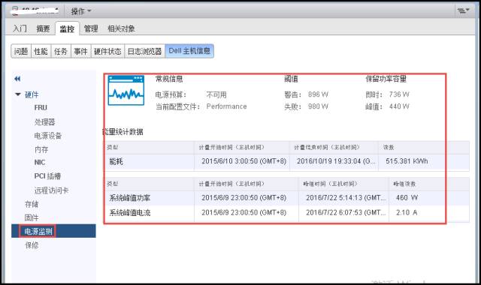This screenshot has width=481, height=285.
Task: Click the 2.10 A peak reading cell
Action: pyautogui.click(x=407, y=213)
